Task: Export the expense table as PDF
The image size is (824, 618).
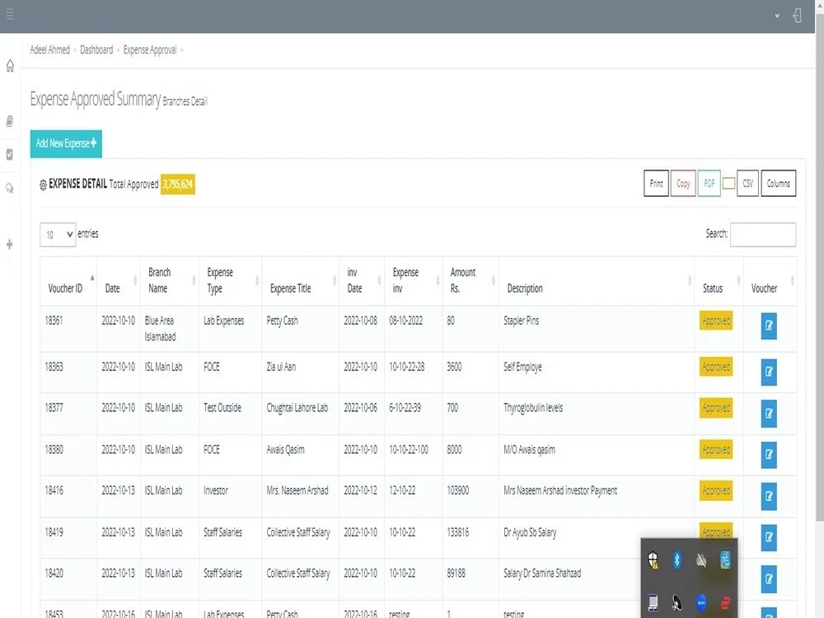Action: coord(709,183)
